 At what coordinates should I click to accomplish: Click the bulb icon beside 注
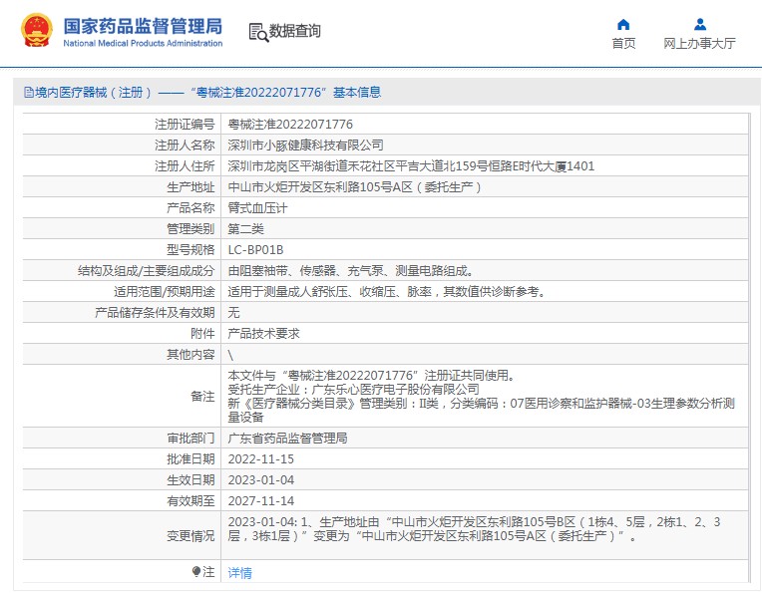196,571
